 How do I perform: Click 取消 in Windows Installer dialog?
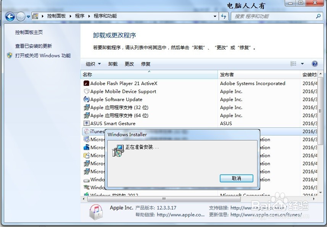click(x=237, y=179)
